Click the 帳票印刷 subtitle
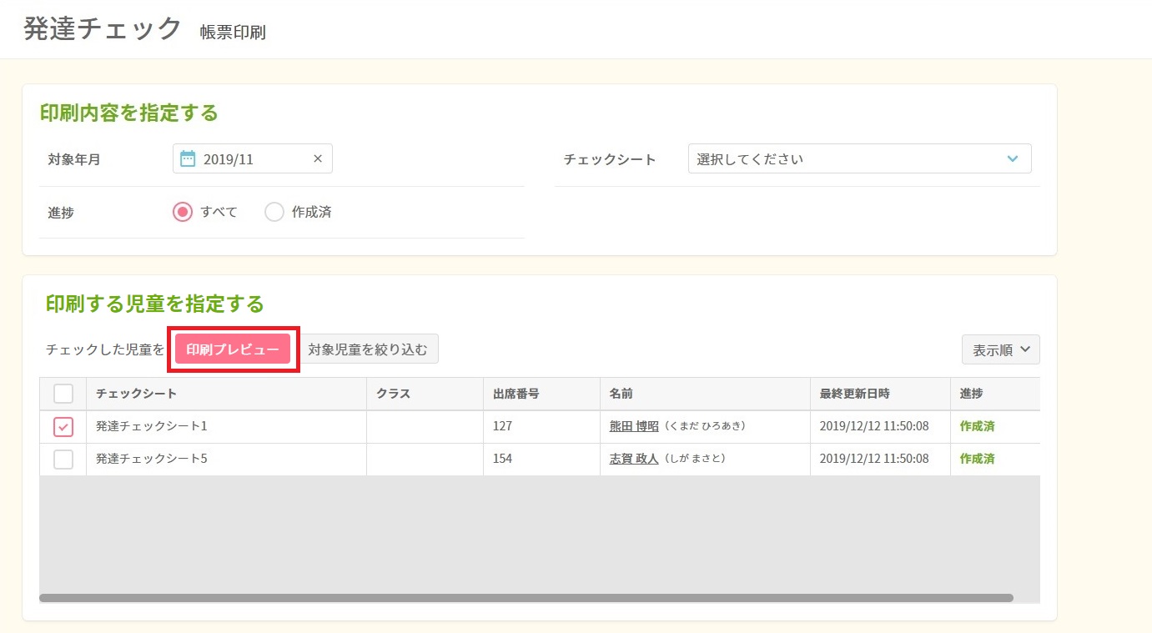The width and height of the screenshot is (1152, 633). (233, 33)
